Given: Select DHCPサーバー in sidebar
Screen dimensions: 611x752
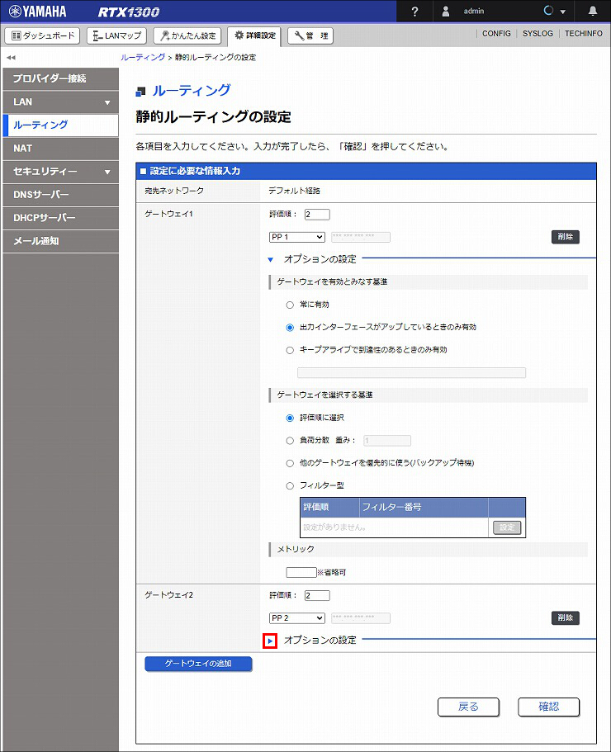Looking at the screenshot, I should click(60, 218).
